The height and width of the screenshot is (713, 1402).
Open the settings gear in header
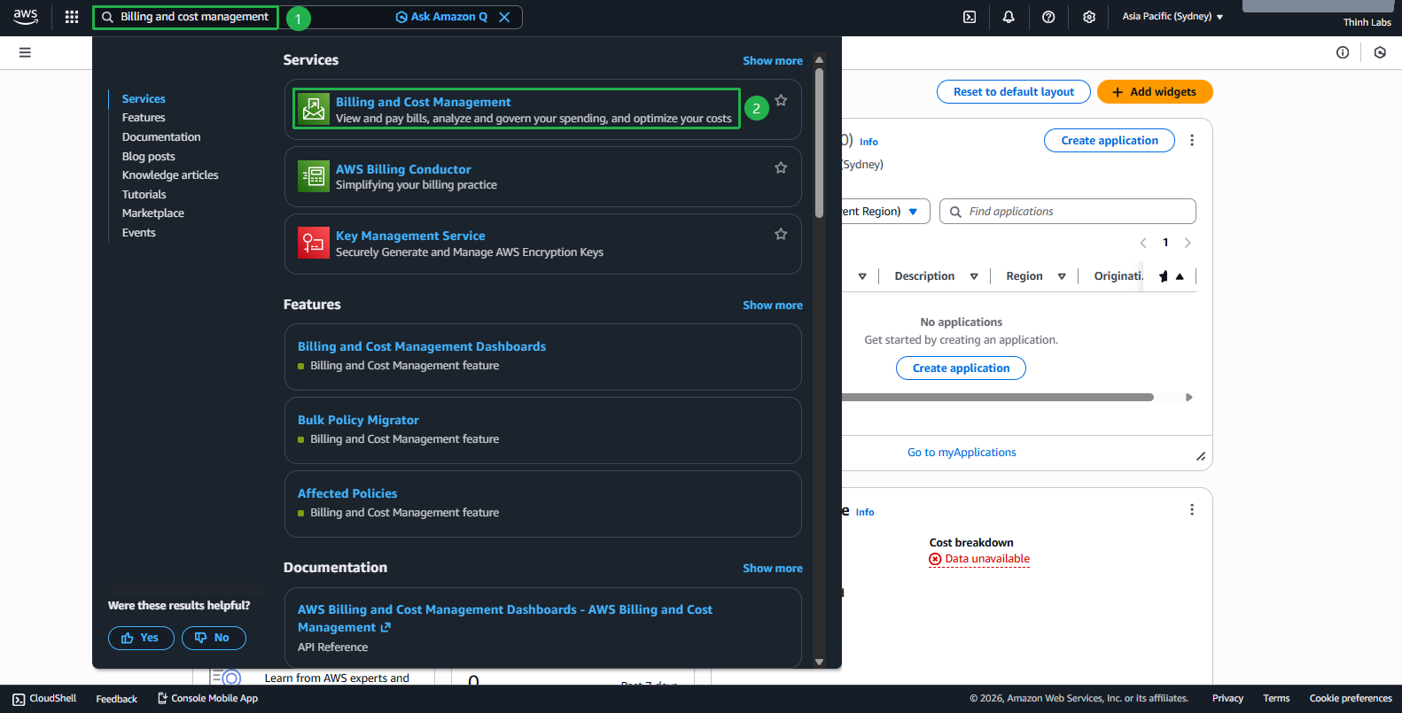coord(1089,17)
